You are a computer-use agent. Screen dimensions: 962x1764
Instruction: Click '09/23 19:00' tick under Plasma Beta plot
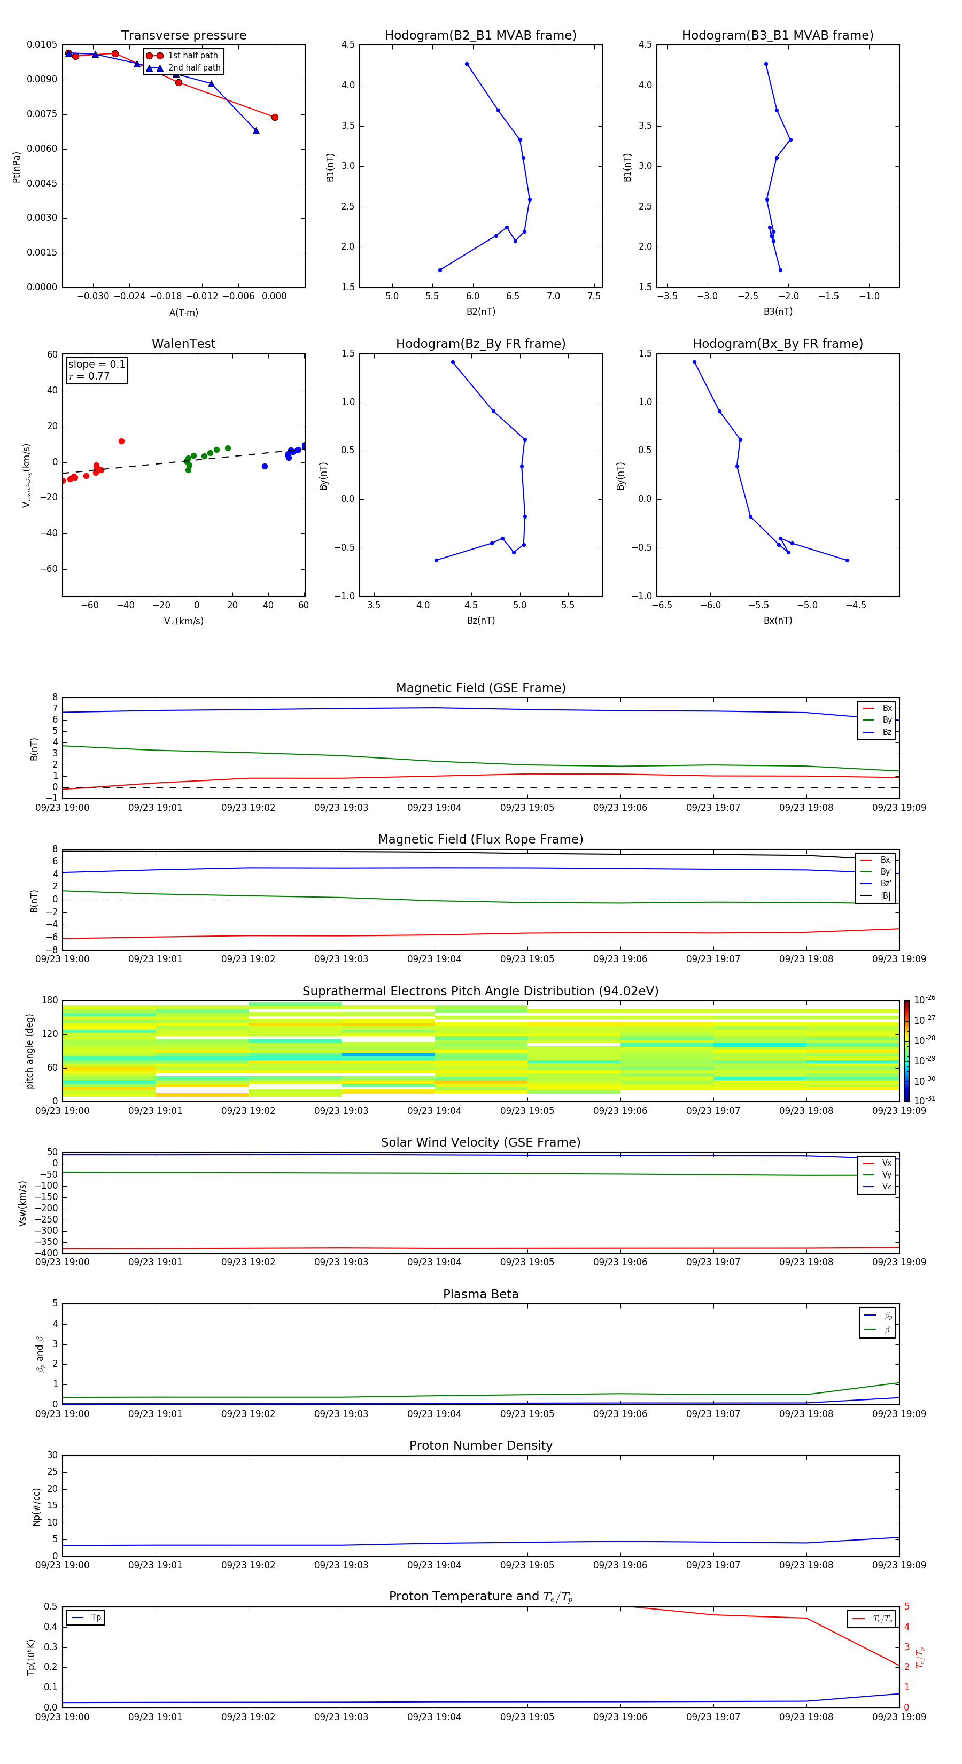pyautogui.click(x=63, y=1413)
